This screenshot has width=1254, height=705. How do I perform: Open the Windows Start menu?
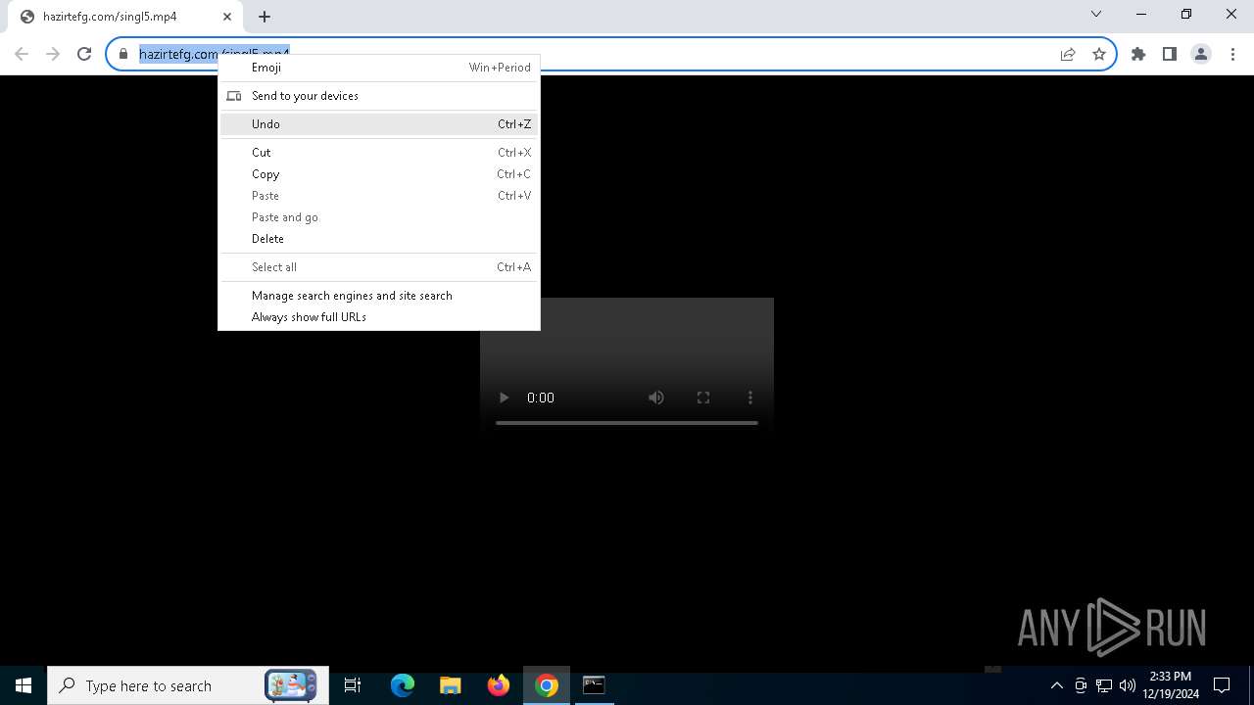[x=24, y=685]
